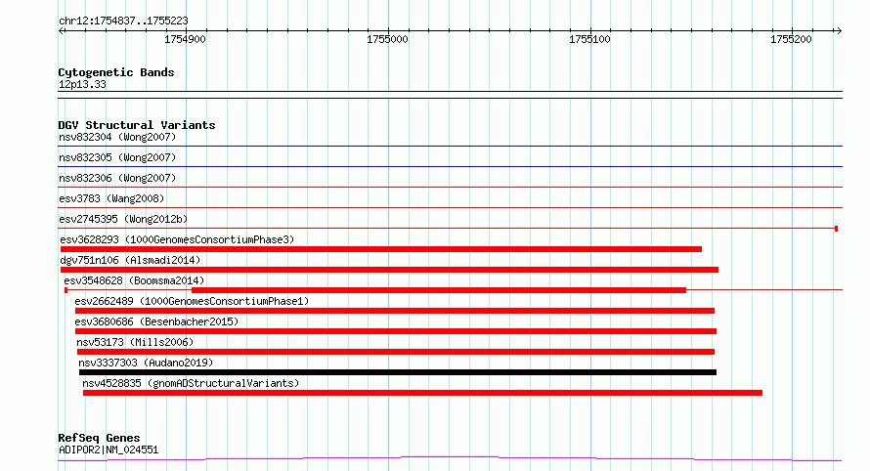Click the red bar for nsv53173
The width and height of the screenshot is (870, 471).
(396, 352)
